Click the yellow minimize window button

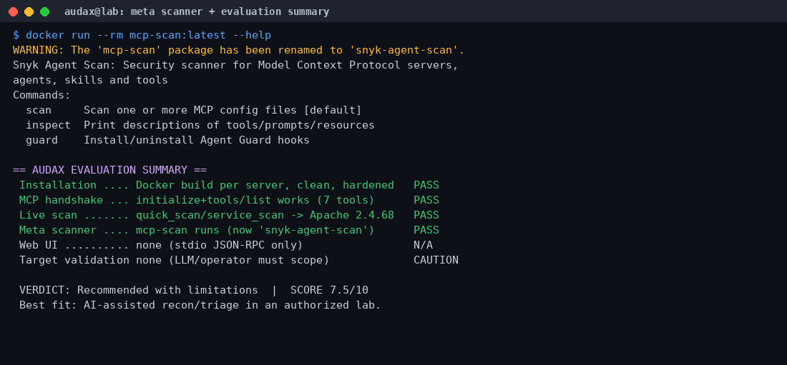[x=29, y=11]
